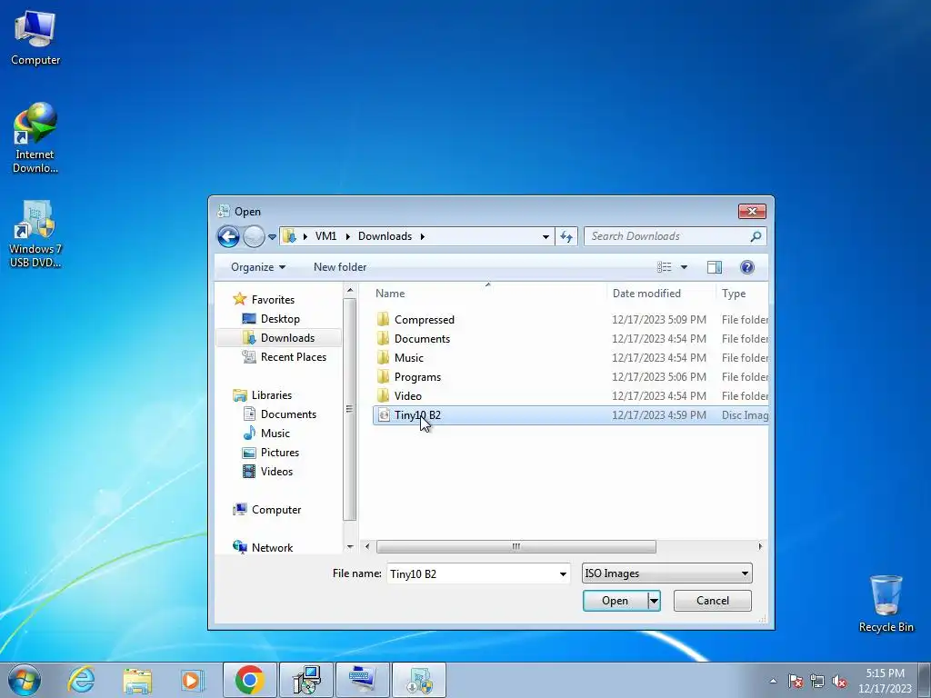
Task: Open Windows 7 USB DVD tool shortcut
Action: [35, 234]
